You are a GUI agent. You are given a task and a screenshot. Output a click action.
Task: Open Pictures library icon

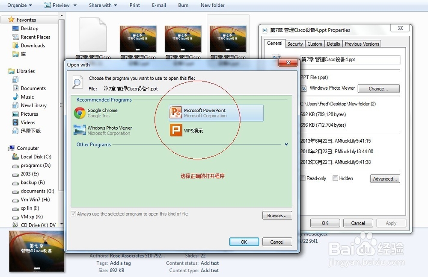[x=15, y=114]
